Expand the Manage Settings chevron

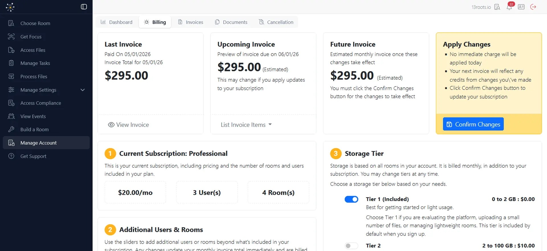83,90
